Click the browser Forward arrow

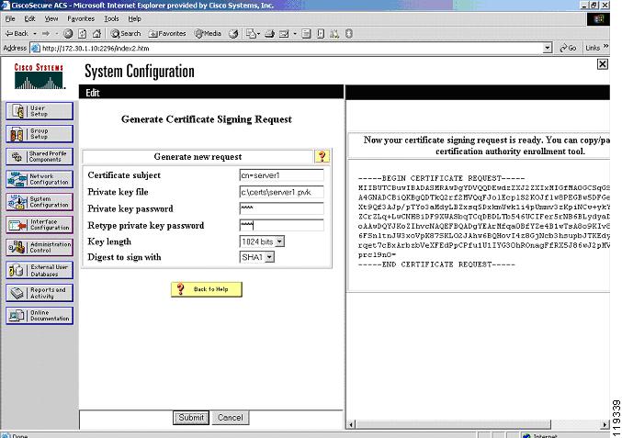pyautogui.click(x=46, y=34)
